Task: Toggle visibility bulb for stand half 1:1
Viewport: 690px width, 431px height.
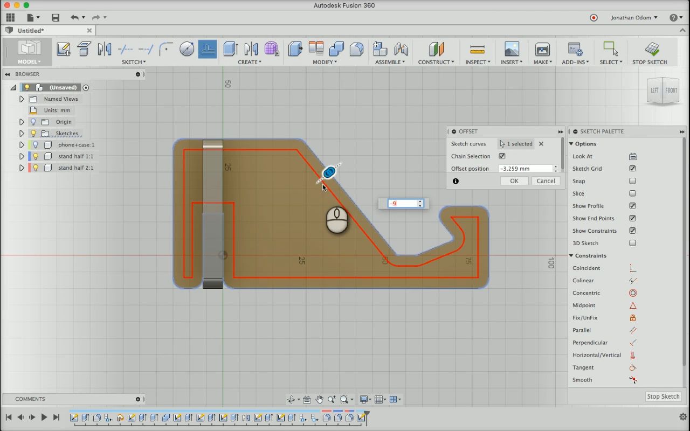Action: tap(36, 156)
